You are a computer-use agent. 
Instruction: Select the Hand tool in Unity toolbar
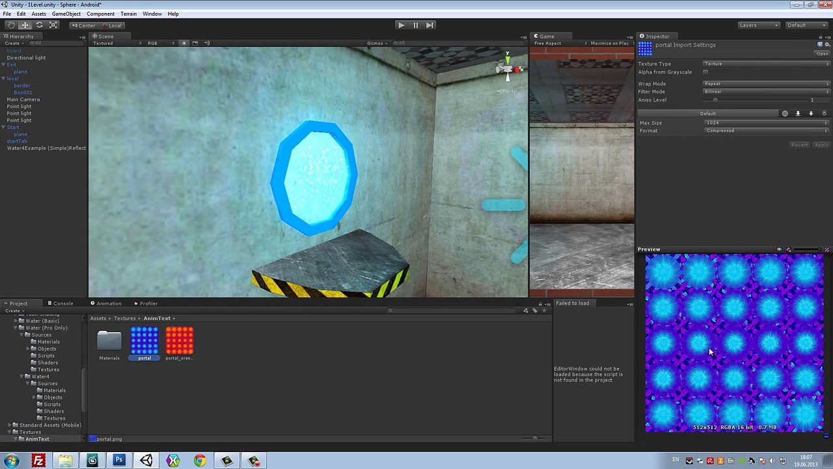tap(11, 25)
